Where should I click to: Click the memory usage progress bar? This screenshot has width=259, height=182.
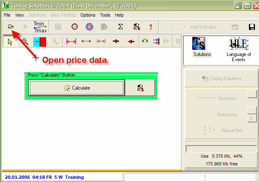tap(221, 149)
